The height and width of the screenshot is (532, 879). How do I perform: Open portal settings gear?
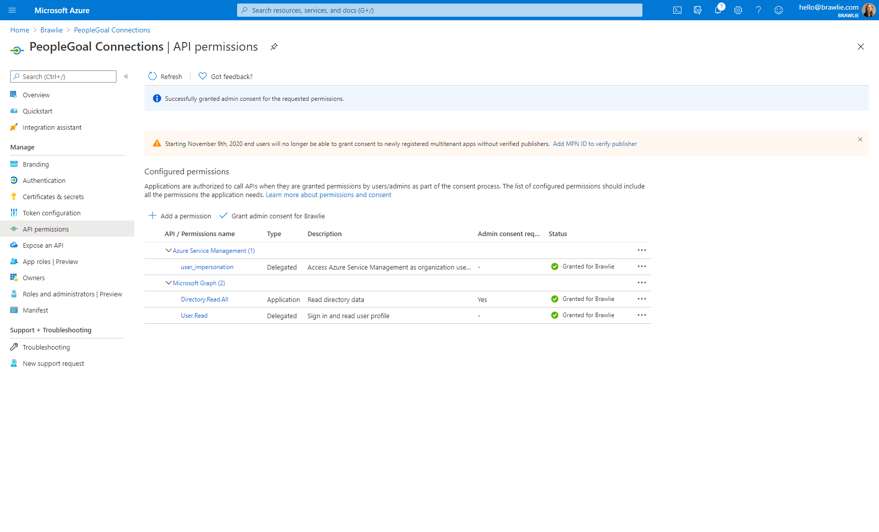tap(738, 10)
